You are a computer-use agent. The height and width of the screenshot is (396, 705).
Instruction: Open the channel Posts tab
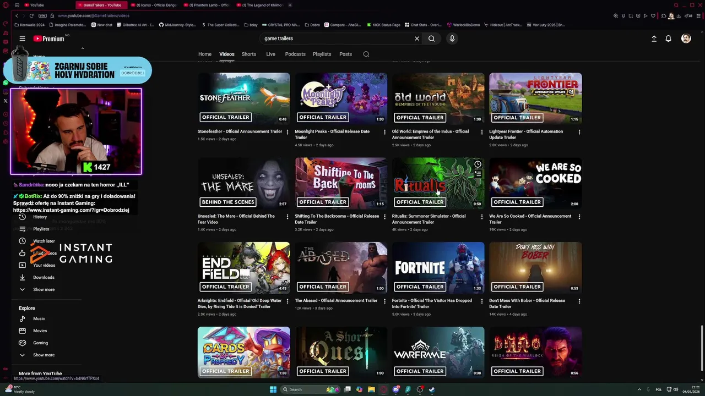coord(345,54)
